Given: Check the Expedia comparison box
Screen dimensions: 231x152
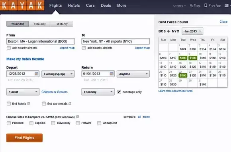Looking at the screenshot, I should [x=31, y=123].
